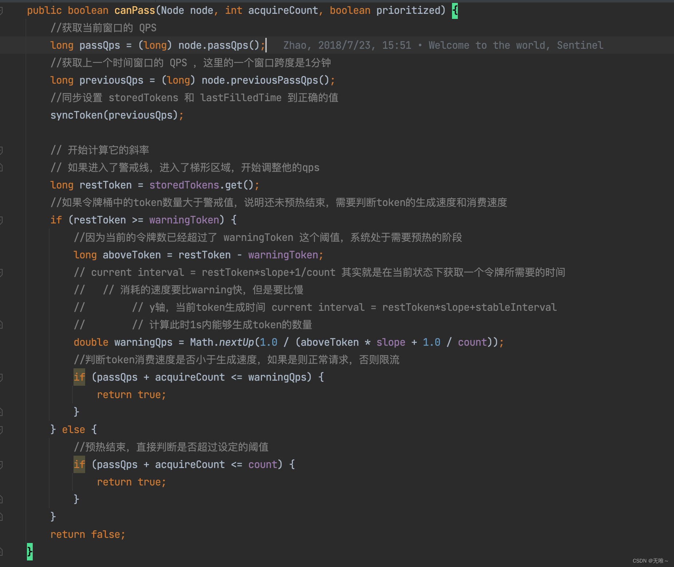Click 'warningToken' in 'if (restToken >= warningToken)'
674x567 pixels.
(184, 220)
